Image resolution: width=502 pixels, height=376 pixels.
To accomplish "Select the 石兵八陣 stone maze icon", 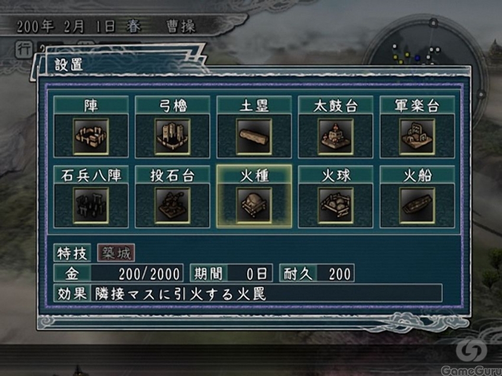I will pyautogui.click(x=91, y=206).
